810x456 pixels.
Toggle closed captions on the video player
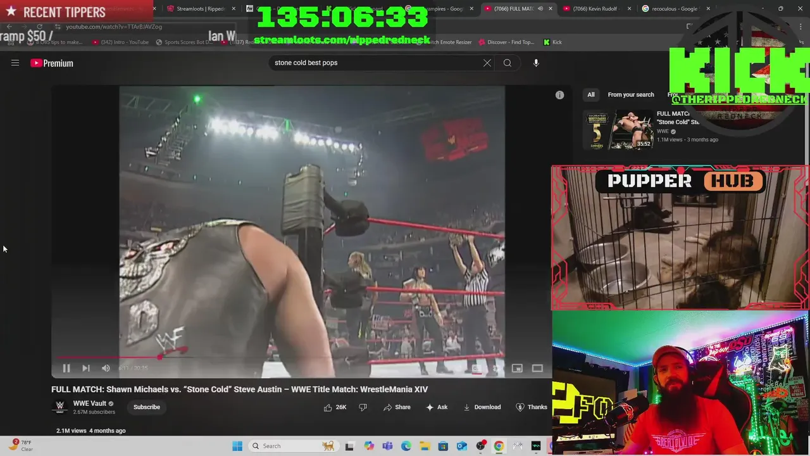click(x=477, y=368)
